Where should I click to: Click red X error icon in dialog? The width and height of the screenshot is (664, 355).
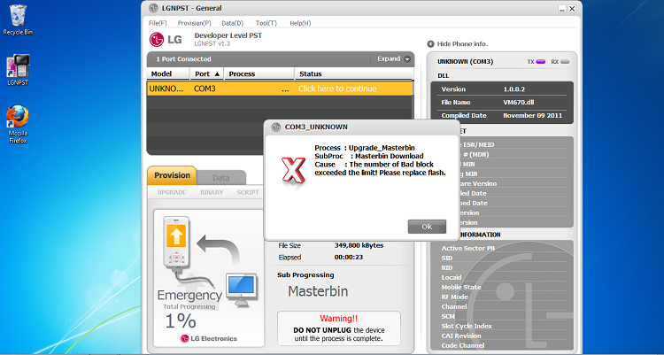coord(293,171)
